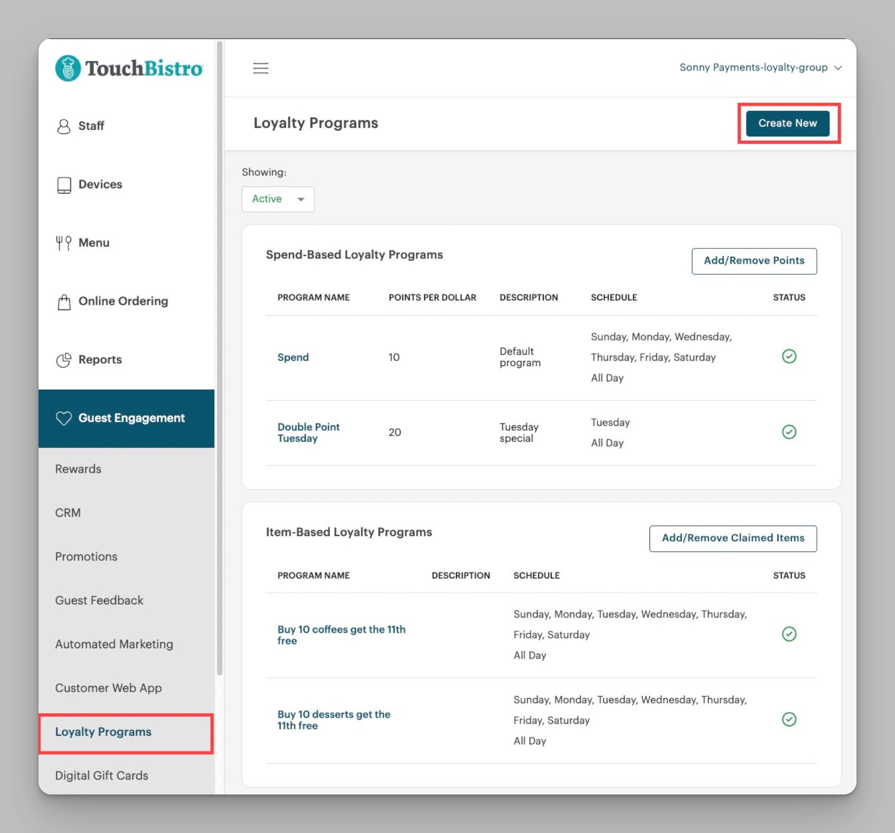This screenshot has width=895, height=833.
Task: Select Loyalty Programs in sidebar
Action: coord(126,732)
